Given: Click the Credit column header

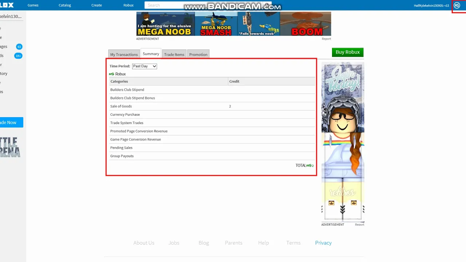Looking at the screenshot, I should coord(271,81).
